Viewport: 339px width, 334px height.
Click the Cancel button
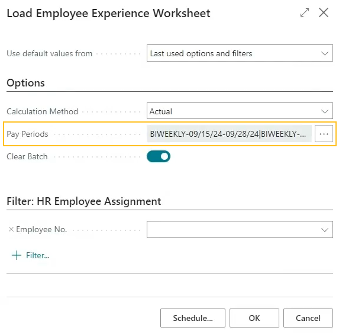click(308, 318)
